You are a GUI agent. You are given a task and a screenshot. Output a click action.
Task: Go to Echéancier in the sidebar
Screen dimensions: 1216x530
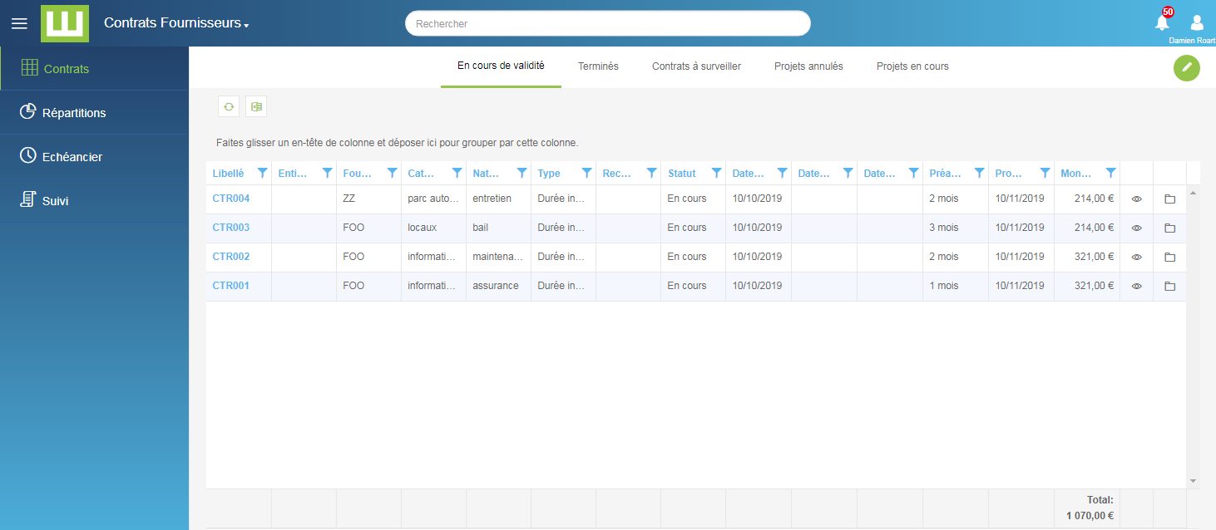pos(72,157)
